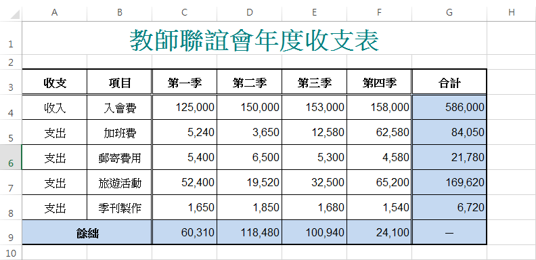Select column D header
The image size is (536, 260).
click(250, 12)
